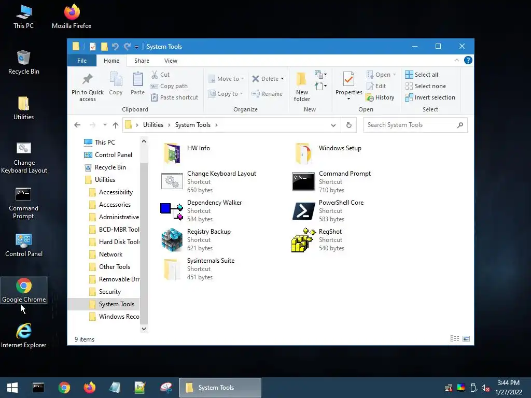Open the HW Info folder

[186, 153]
